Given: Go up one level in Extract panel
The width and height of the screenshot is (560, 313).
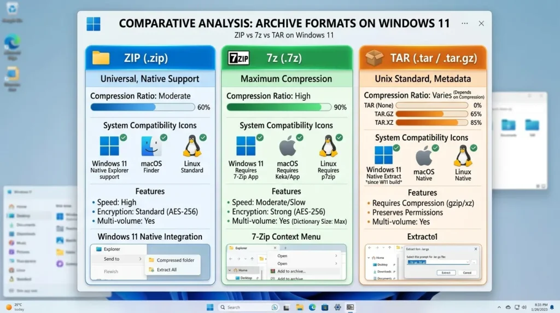Looking at the screenshot, I should (389, 248).
